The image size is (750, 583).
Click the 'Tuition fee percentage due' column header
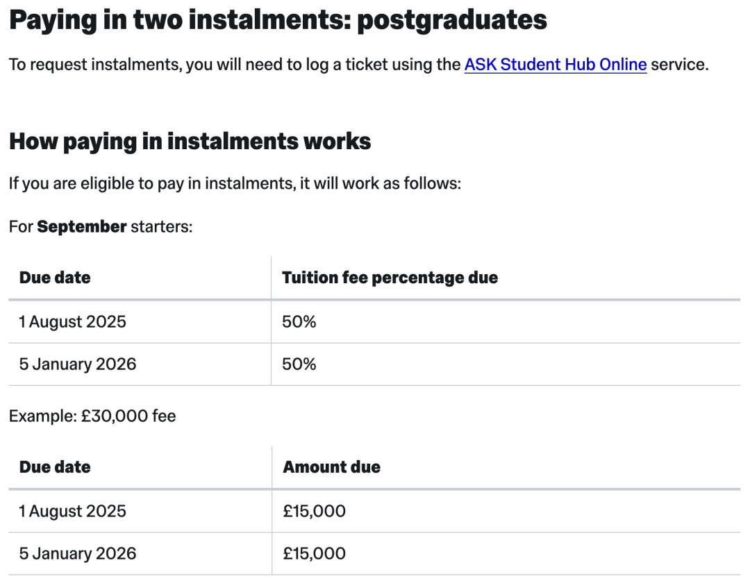click(x=390, y=278)
